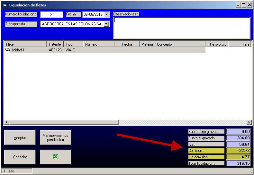
Task: Click the Comision value field
Action: click(239, 151)
